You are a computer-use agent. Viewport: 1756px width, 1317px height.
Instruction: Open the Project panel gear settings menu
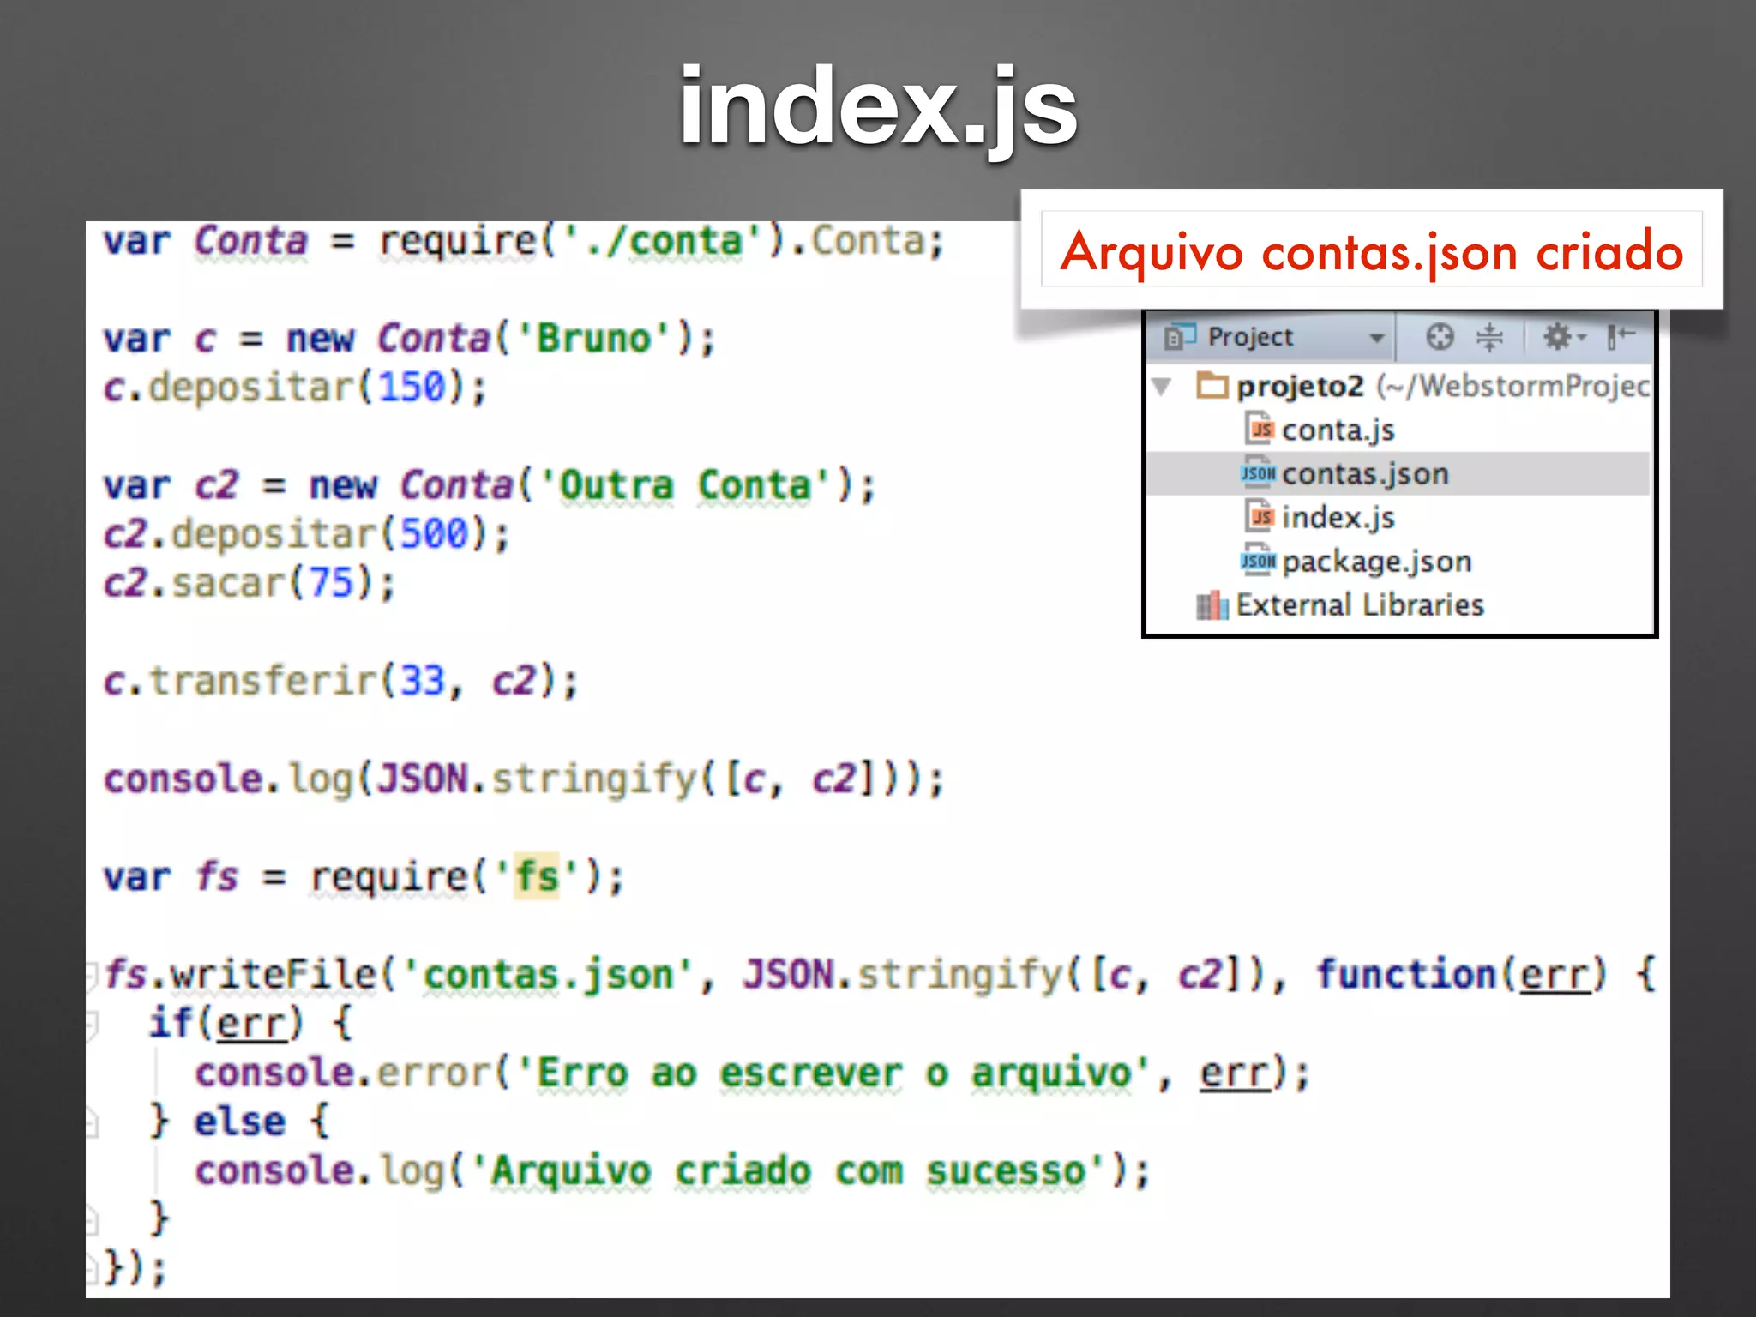point(1564,336)
